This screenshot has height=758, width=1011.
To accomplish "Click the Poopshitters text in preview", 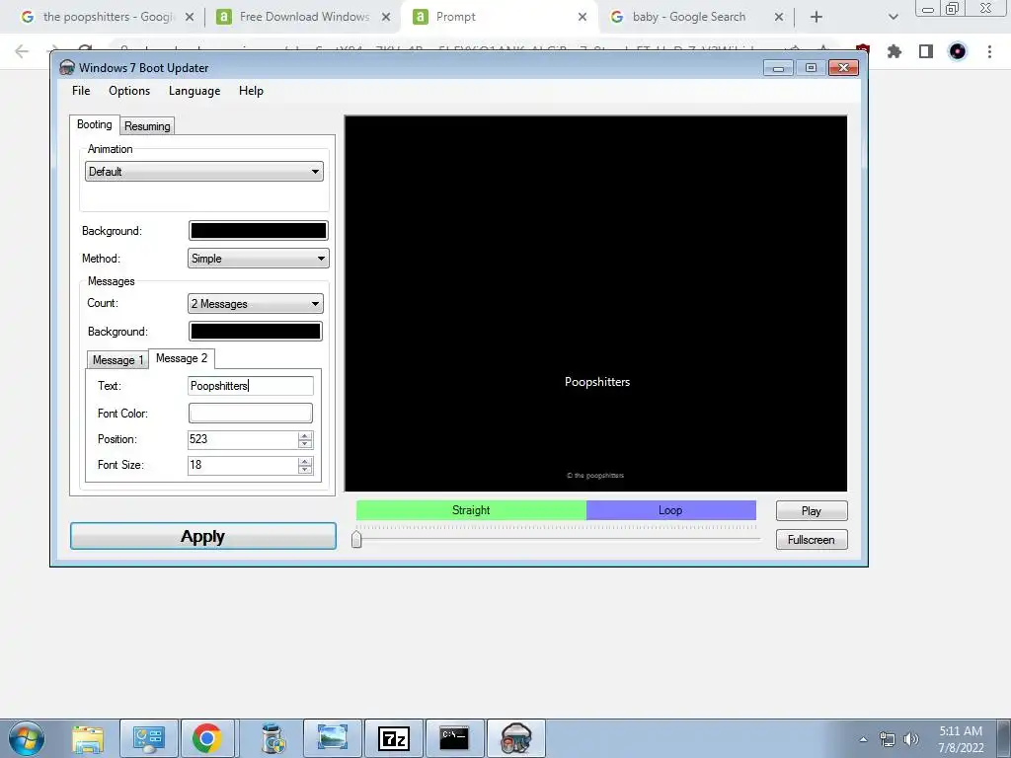I will click(597, 382).
